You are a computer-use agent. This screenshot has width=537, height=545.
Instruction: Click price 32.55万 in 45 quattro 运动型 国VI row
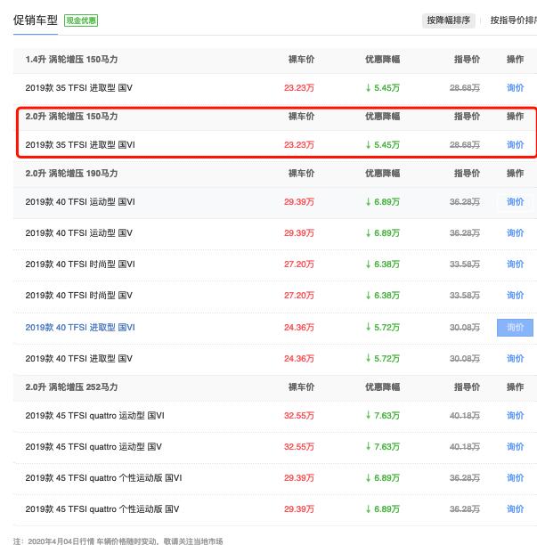click(299, 416)
